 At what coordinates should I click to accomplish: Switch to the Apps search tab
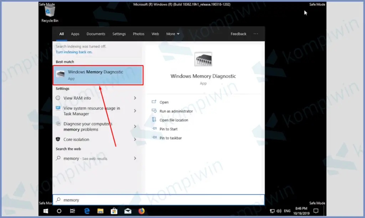point(75,34)
